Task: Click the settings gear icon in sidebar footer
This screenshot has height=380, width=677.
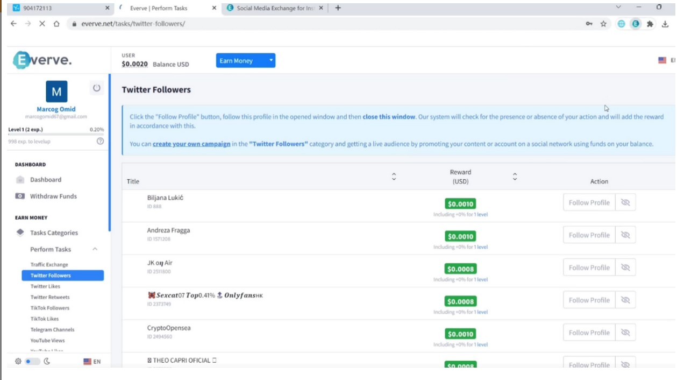Action: [18, 361]
